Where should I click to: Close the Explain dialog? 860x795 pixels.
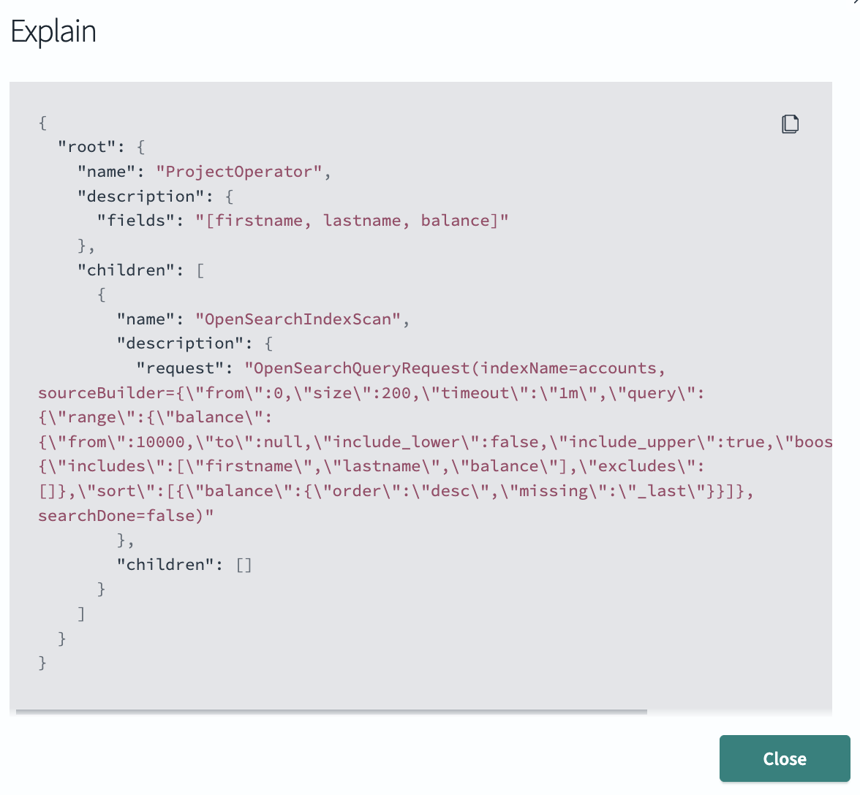(x=784, y=758)
